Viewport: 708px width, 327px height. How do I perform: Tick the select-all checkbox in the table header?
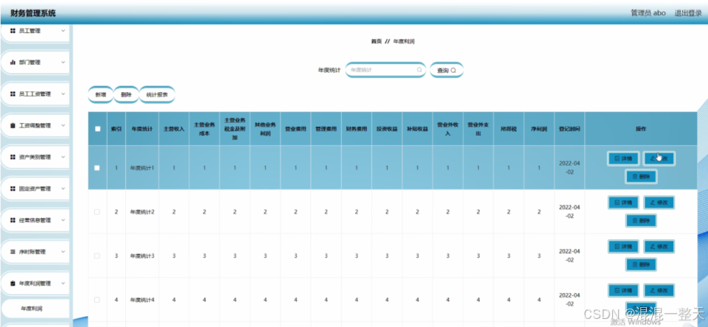[97, 129]
